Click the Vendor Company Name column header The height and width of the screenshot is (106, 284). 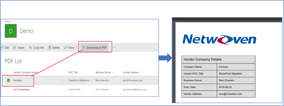click(x=25, y=73)
